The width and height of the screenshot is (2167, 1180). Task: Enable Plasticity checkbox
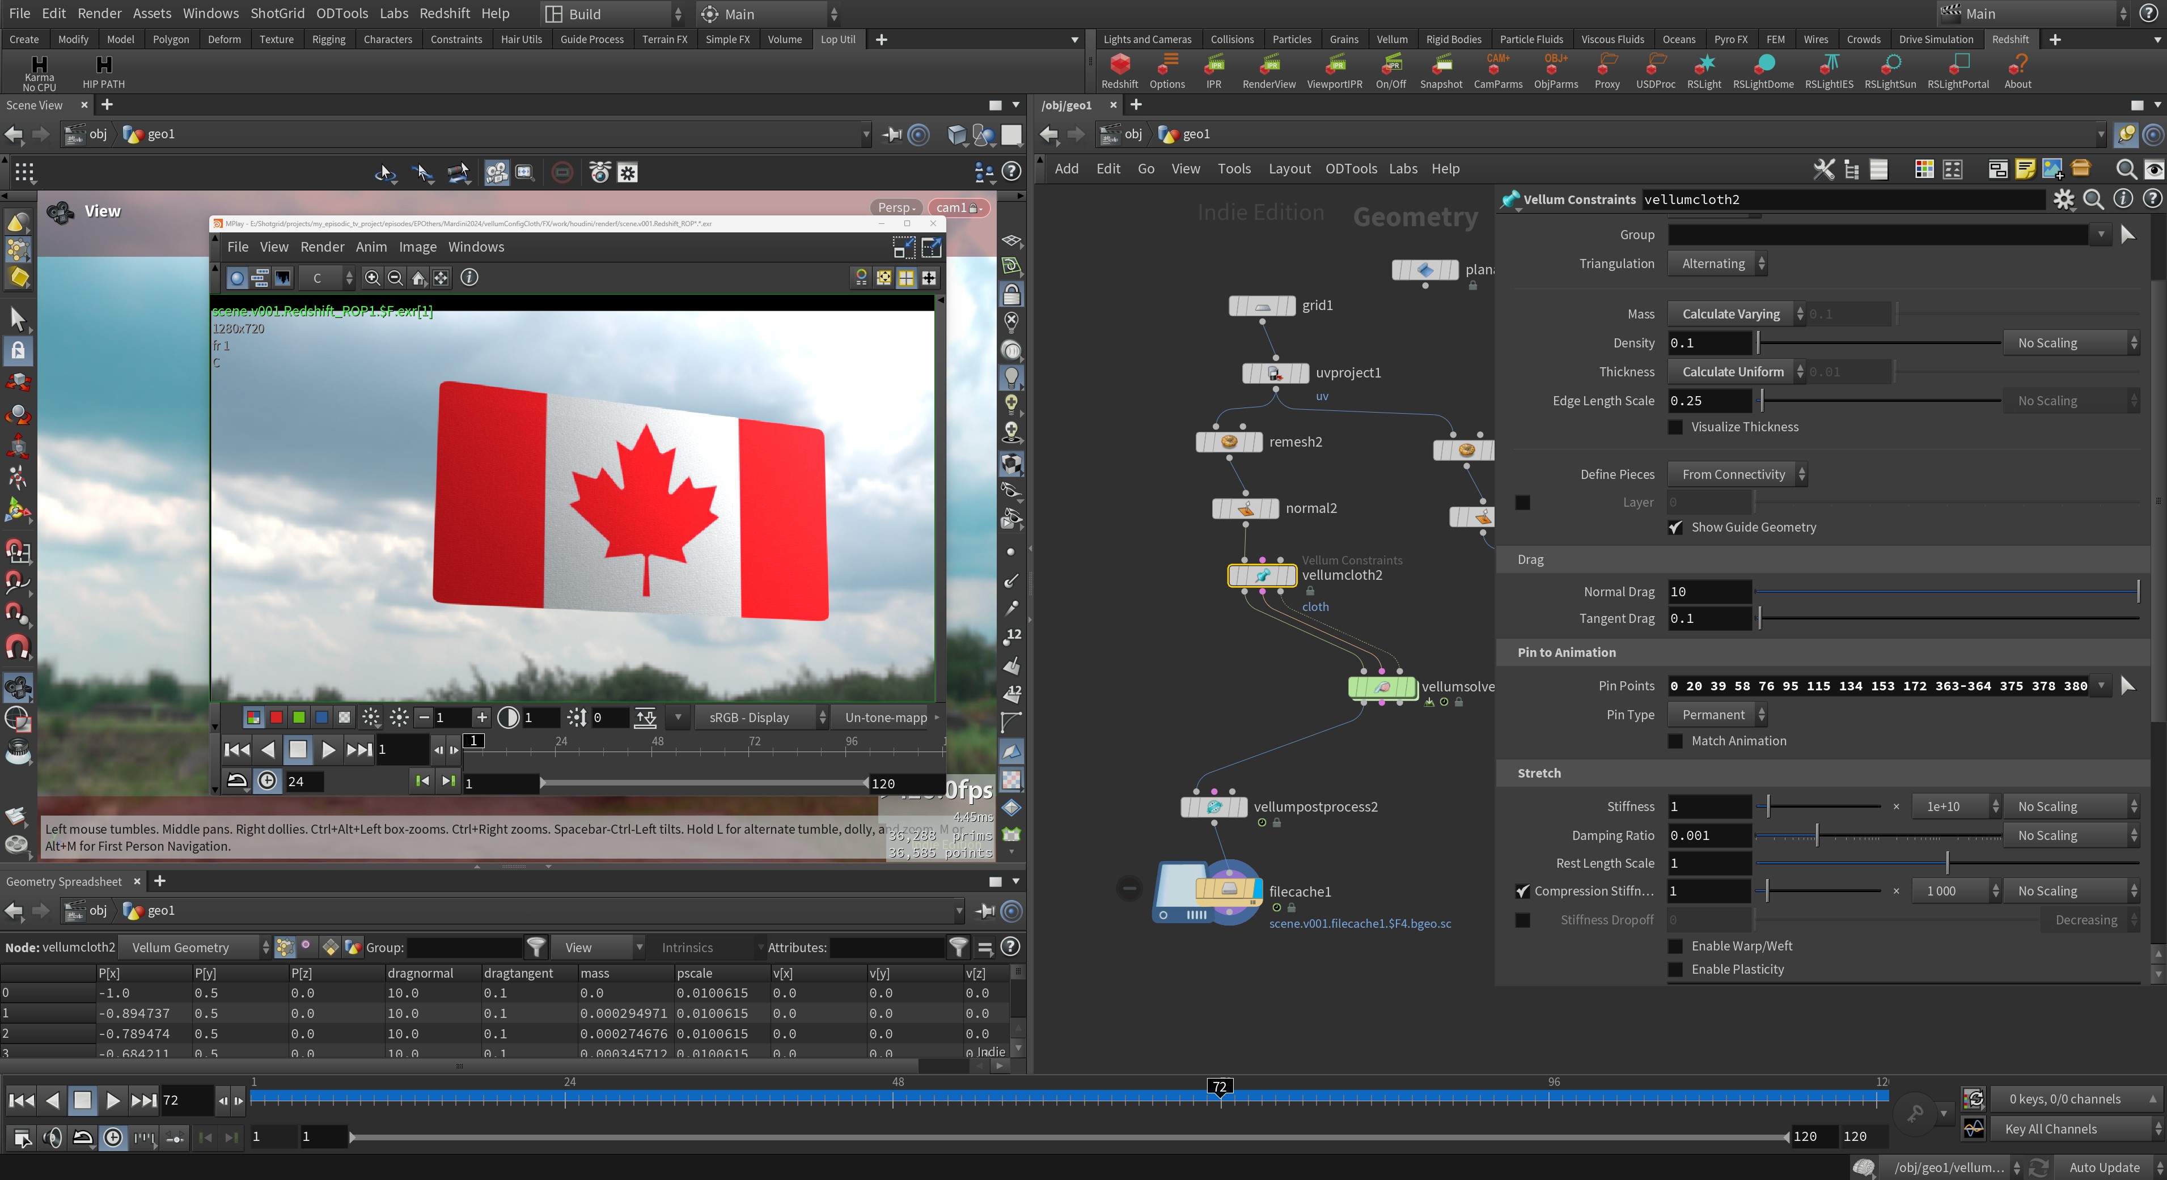click(x=1675, y=970)
